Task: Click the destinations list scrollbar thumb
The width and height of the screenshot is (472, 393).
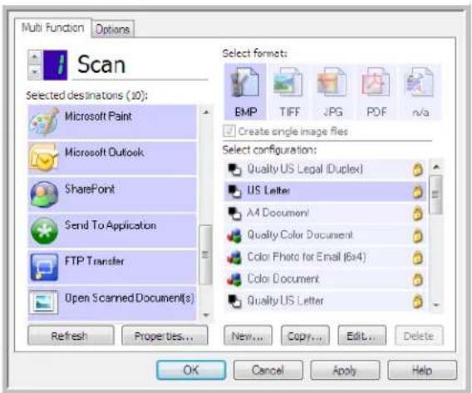Action: coord(206,254)
